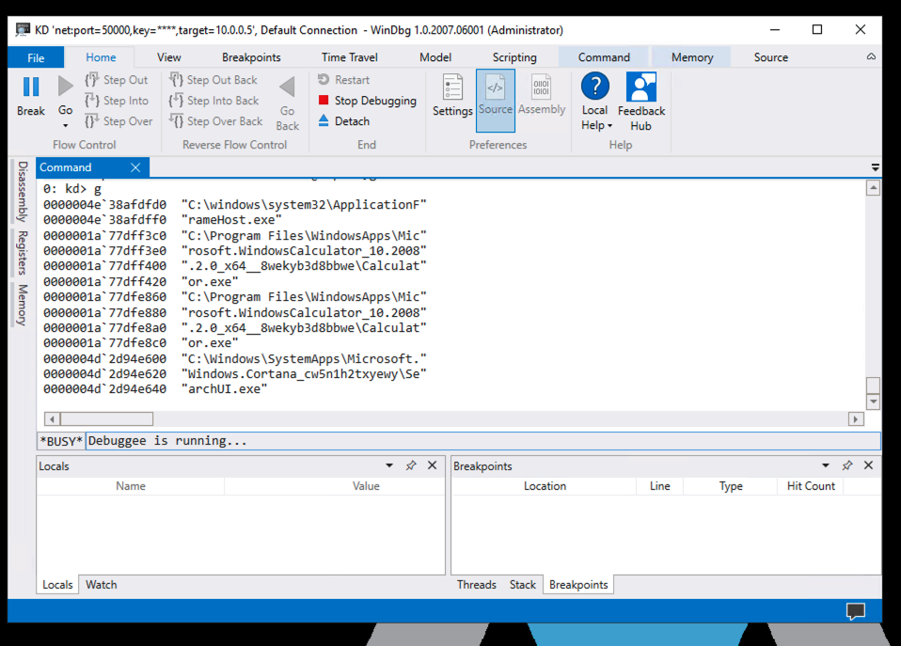Detach the debugger
Viewport: 901px width, 646px height.
click(343, 121)
